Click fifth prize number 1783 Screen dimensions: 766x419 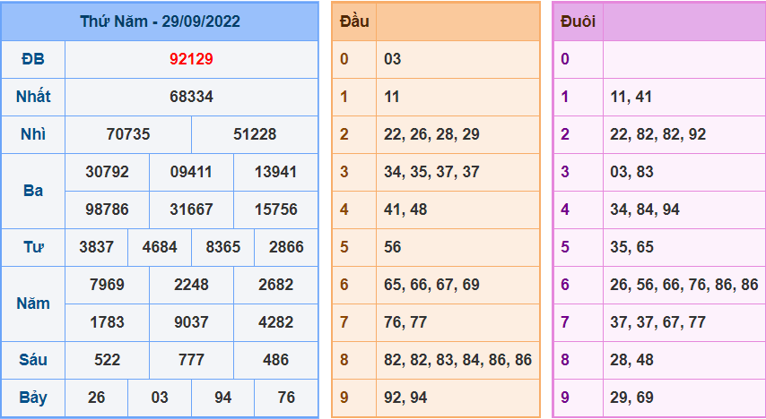click(107, 322)
